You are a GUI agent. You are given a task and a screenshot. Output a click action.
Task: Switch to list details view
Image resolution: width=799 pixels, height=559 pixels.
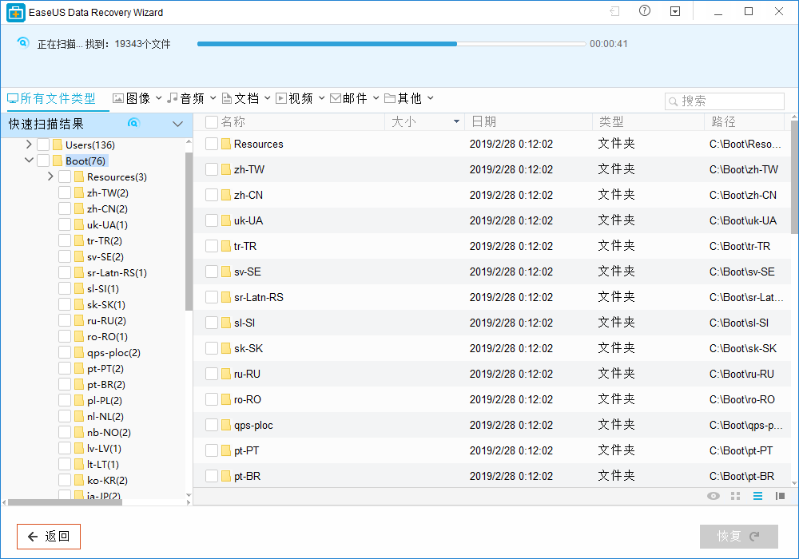757,496
